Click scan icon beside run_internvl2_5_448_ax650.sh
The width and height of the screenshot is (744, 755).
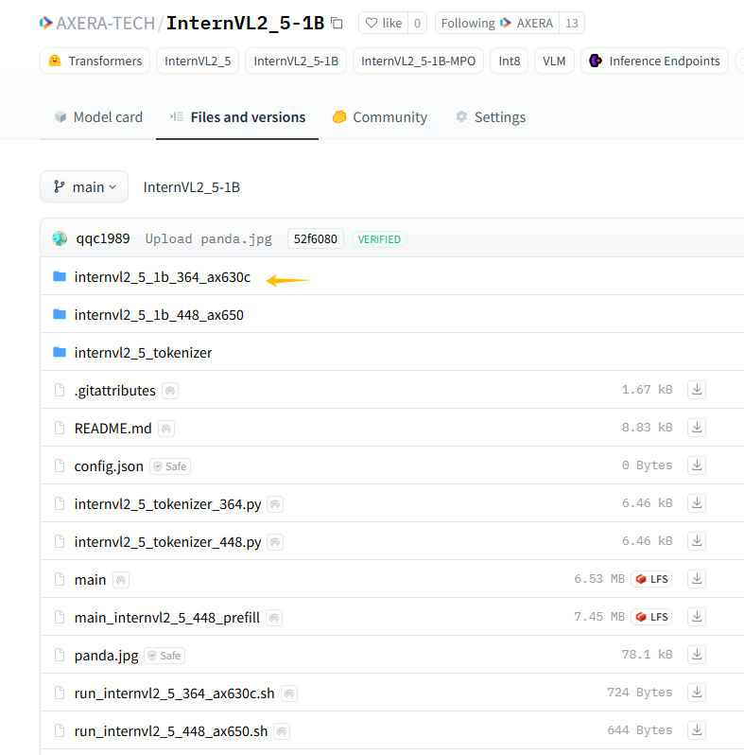(x=282, y=731)
